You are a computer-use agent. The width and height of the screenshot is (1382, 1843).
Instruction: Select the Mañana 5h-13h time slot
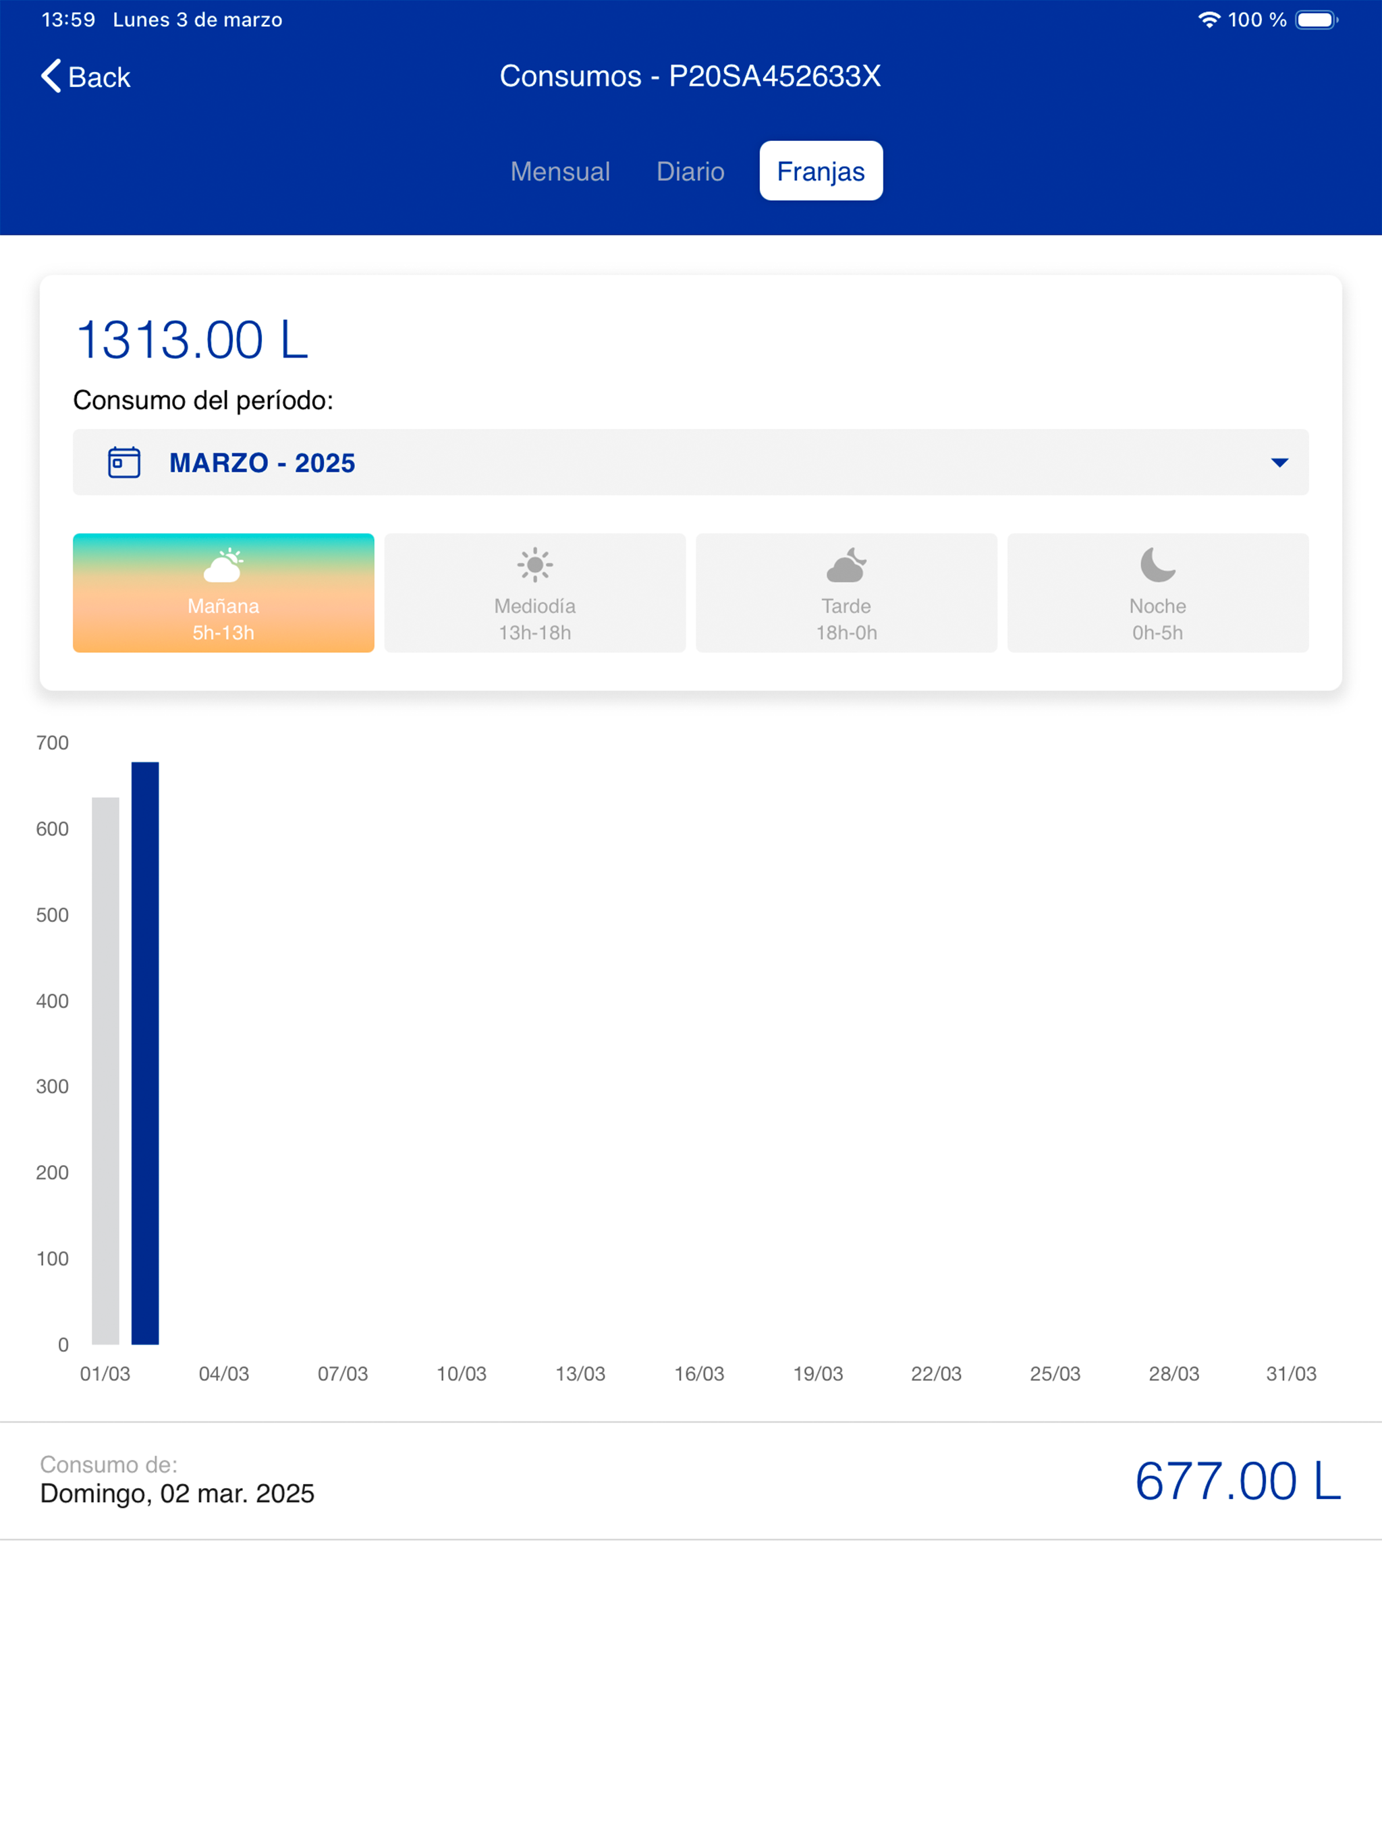[223, 592]
